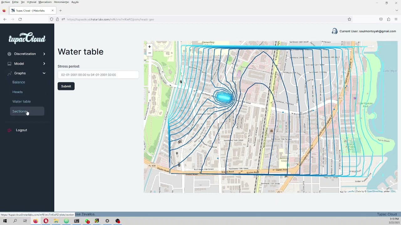Expand the Discretization submenu arrow

tap(44, 54)
